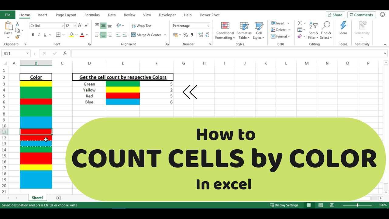Add a new sheet with the plus button
Screen dimensions: 389x219
59,198
